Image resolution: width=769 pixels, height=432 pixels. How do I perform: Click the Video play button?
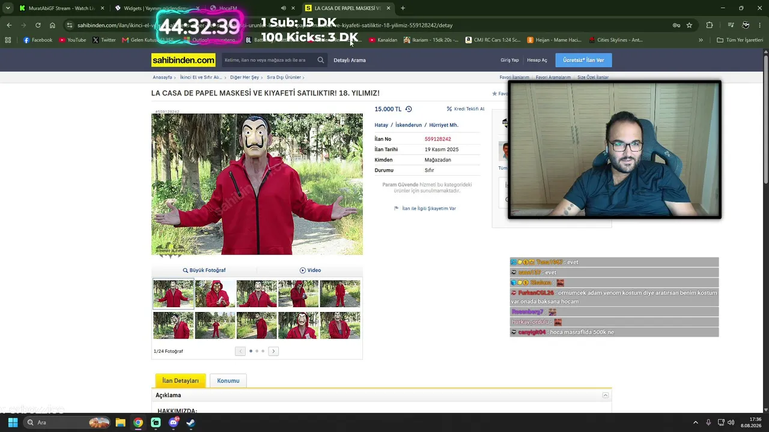click(310, 270)
